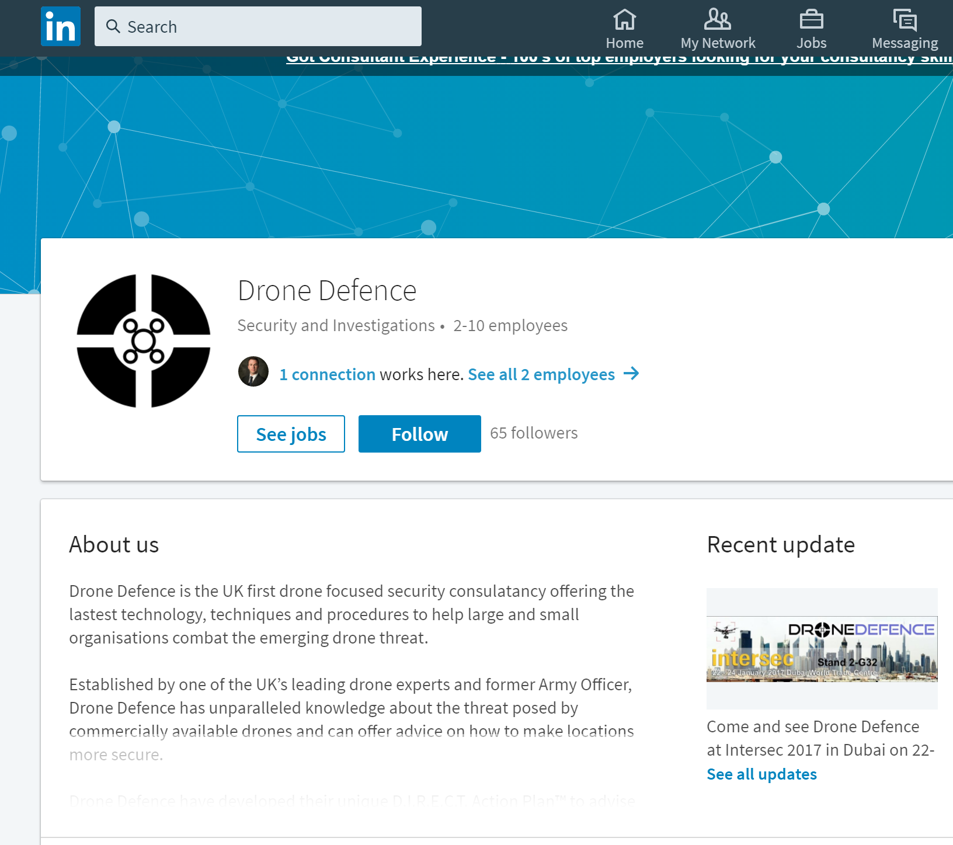Click the Come and see Drone Defence update text
Image resolution: width=953 pixels, height=845 pixels.
tap(820, 738)
